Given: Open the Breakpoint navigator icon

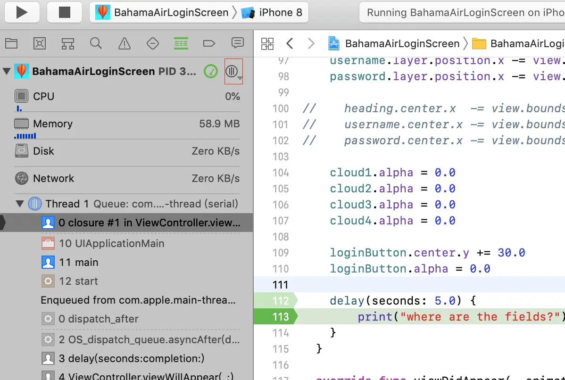Looking at the screenshot, I should 209,43.
